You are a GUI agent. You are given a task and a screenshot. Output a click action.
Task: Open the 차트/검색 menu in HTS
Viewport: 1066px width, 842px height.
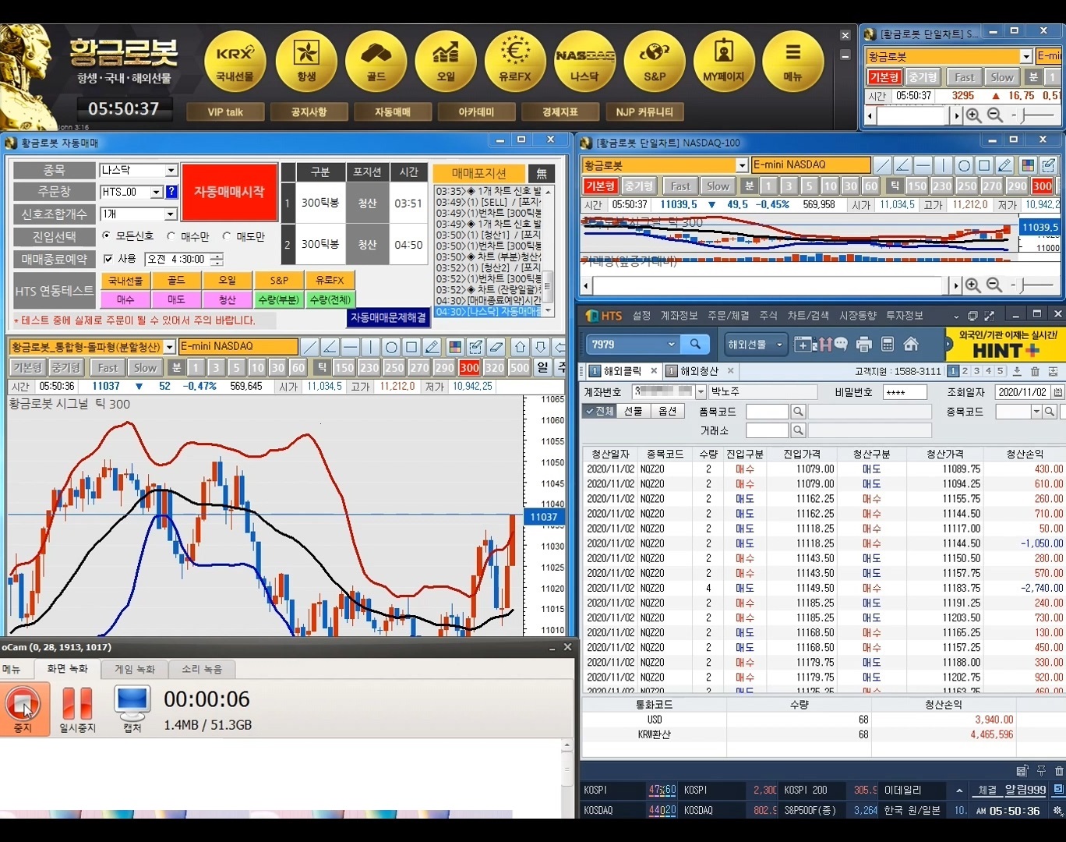807,316
